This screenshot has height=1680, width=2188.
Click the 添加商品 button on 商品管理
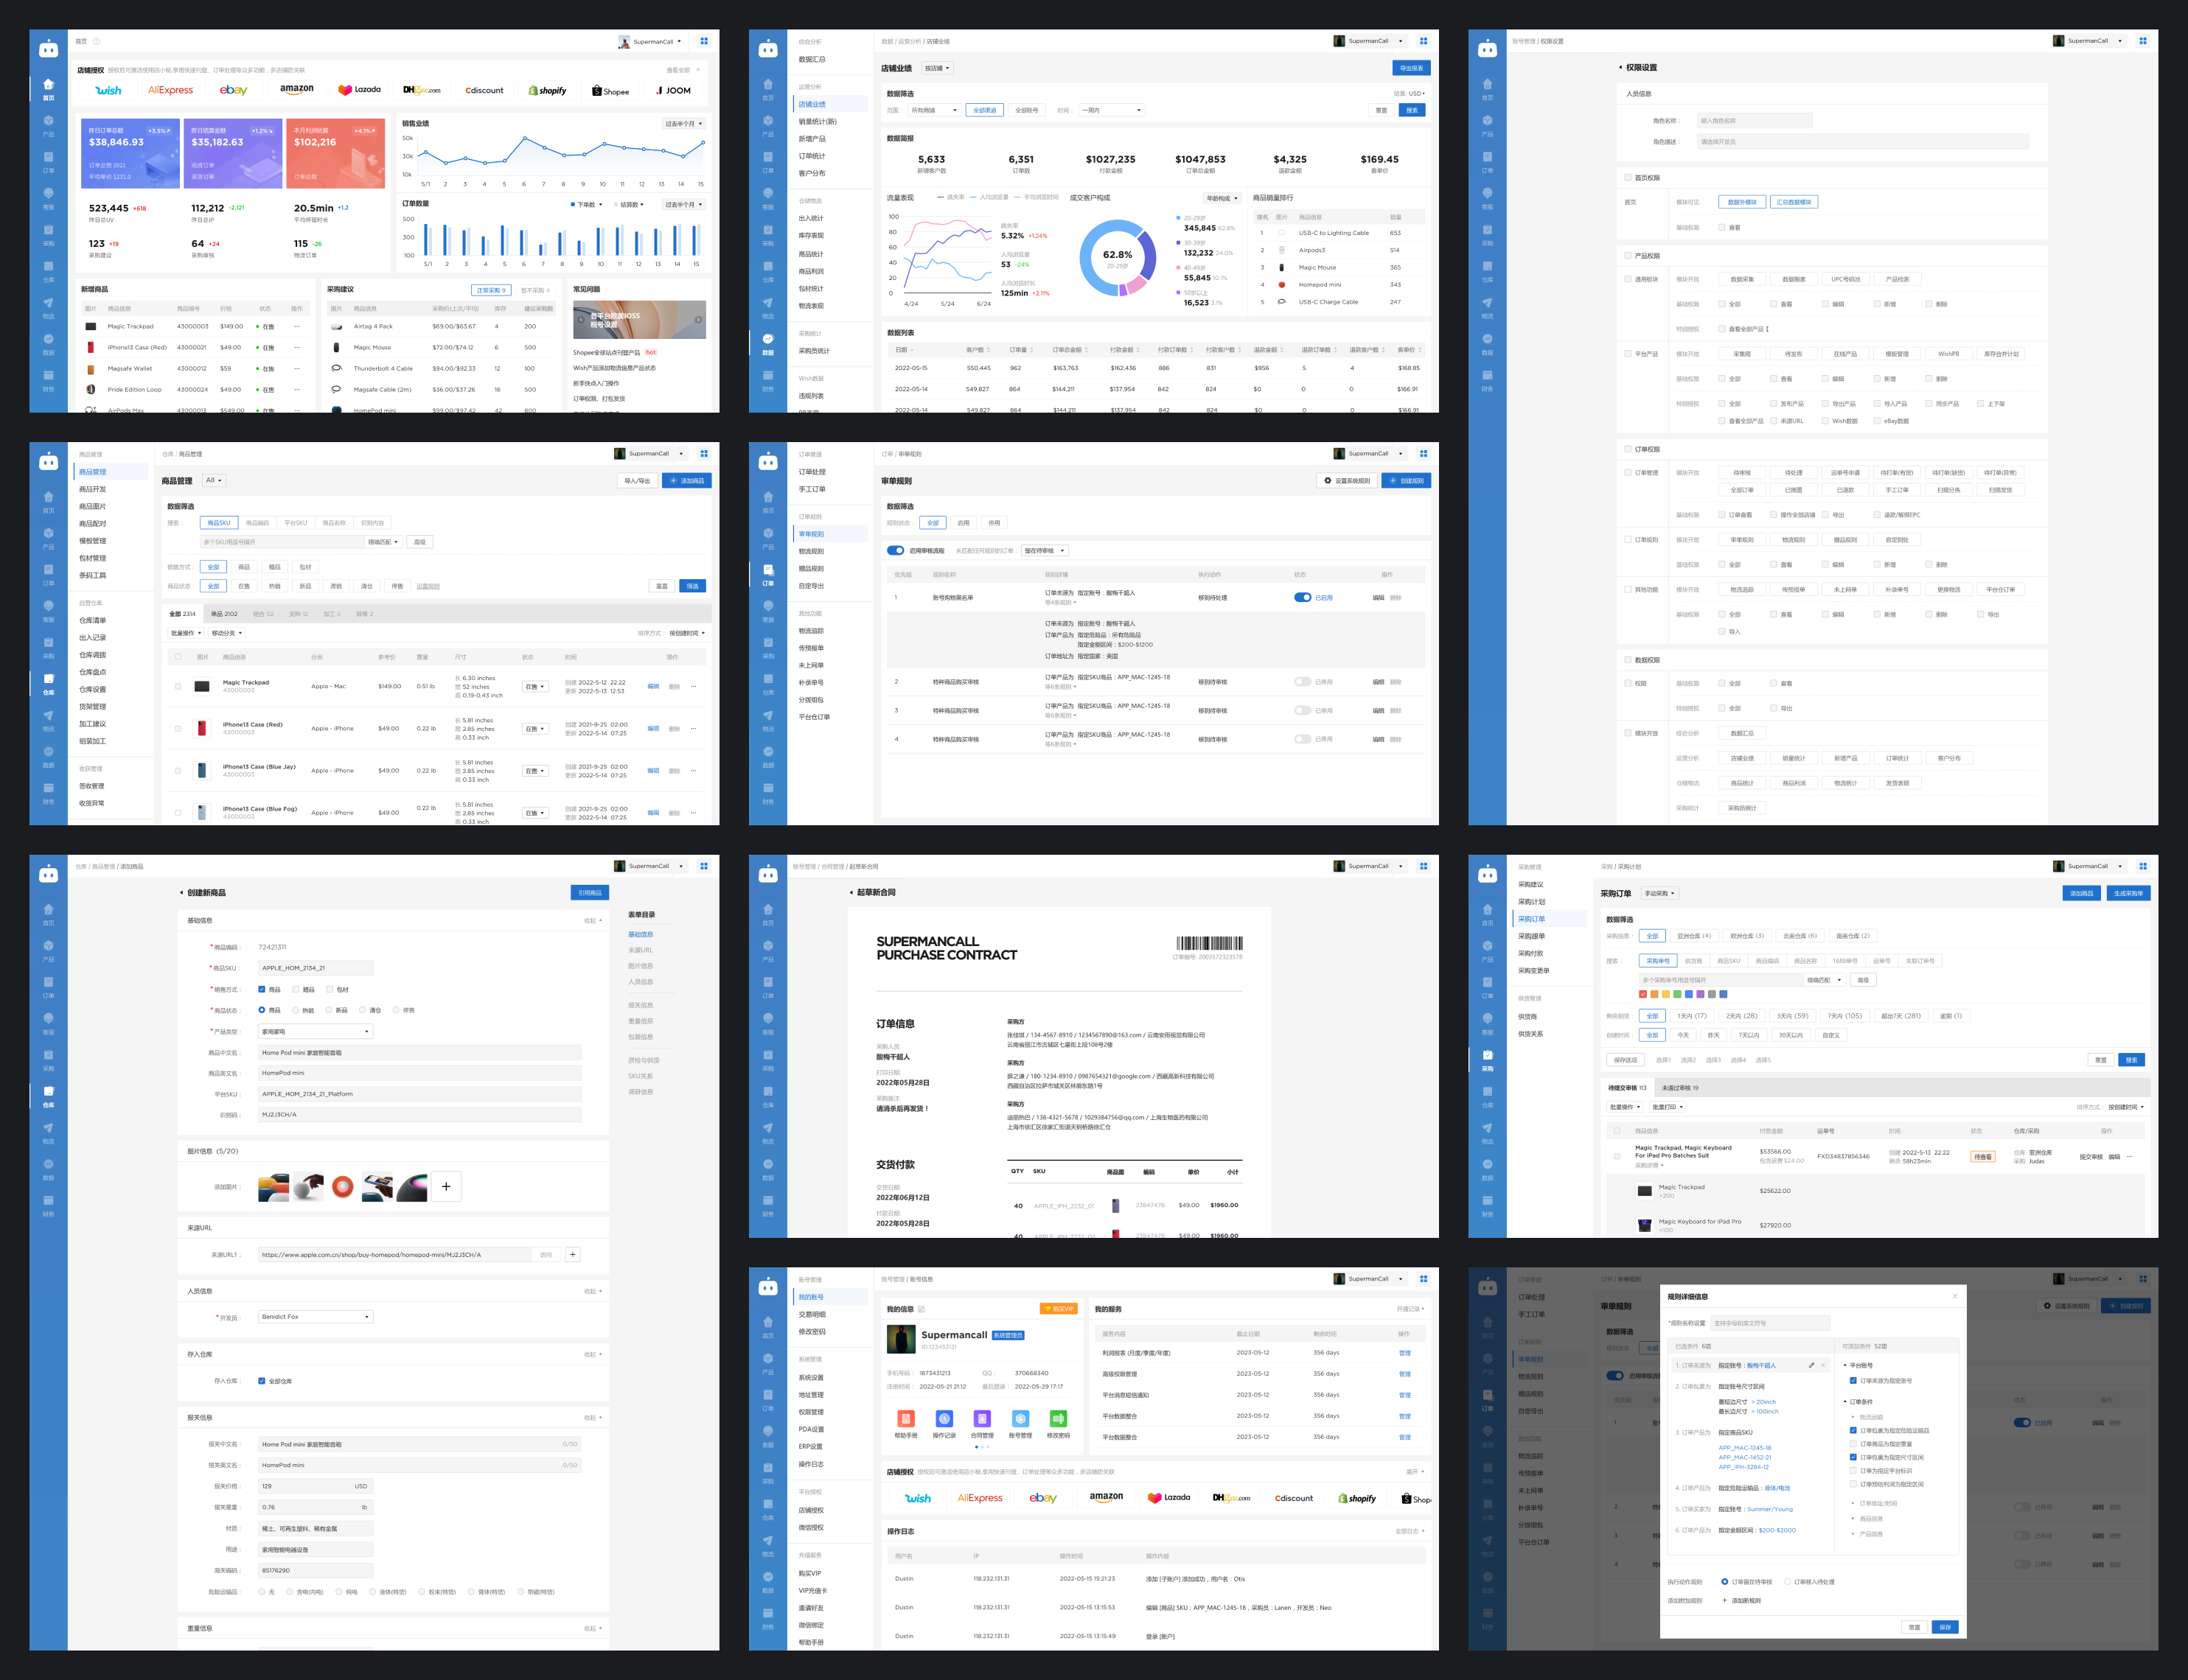click(x=686, y=480)
